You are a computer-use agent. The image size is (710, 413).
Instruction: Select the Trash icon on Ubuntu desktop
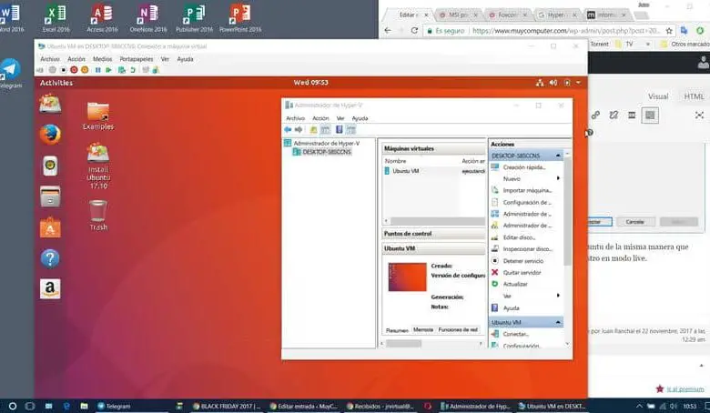pos(98,216)
